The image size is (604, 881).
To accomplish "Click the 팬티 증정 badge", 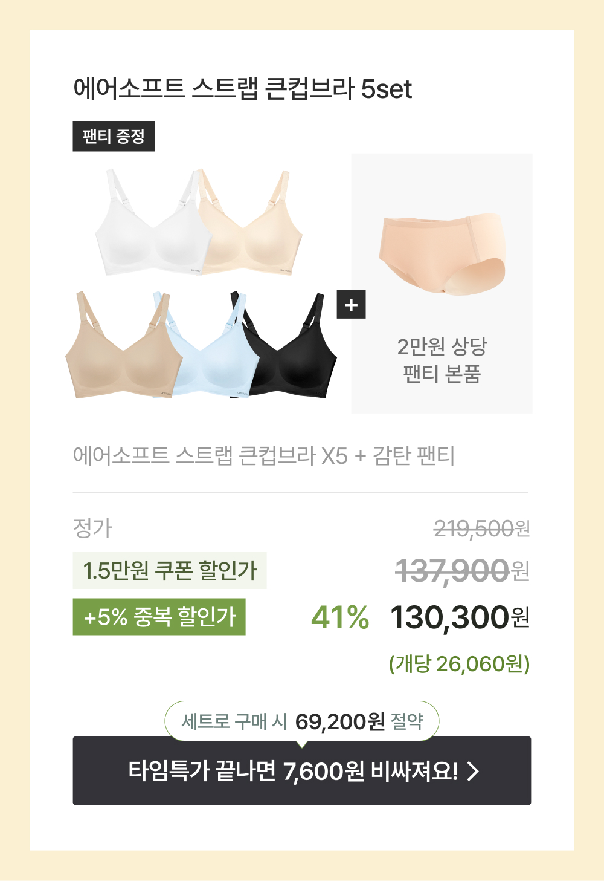I will (x=114, y=136).
